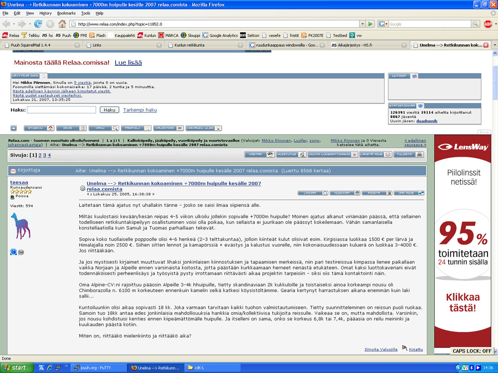Click the Muokkaa edit button on post

[x=345, y=193]
